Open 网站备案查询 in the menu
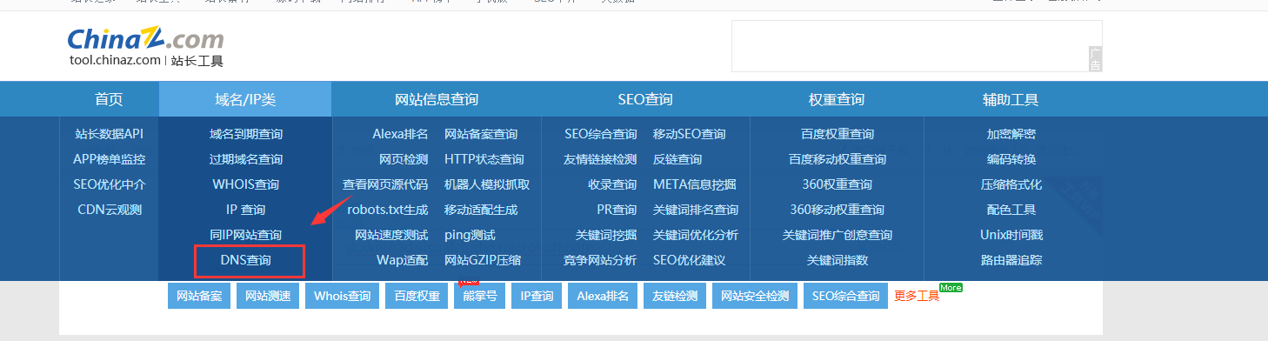This screenshot has width=1268, height=341. tap(481, 134)
